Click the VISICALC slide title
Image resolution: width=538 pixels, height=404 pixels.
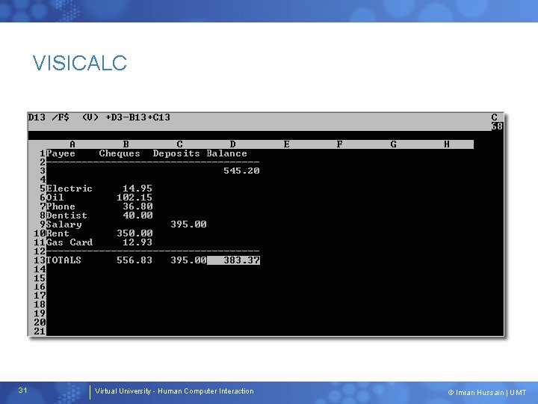(80, 63)
